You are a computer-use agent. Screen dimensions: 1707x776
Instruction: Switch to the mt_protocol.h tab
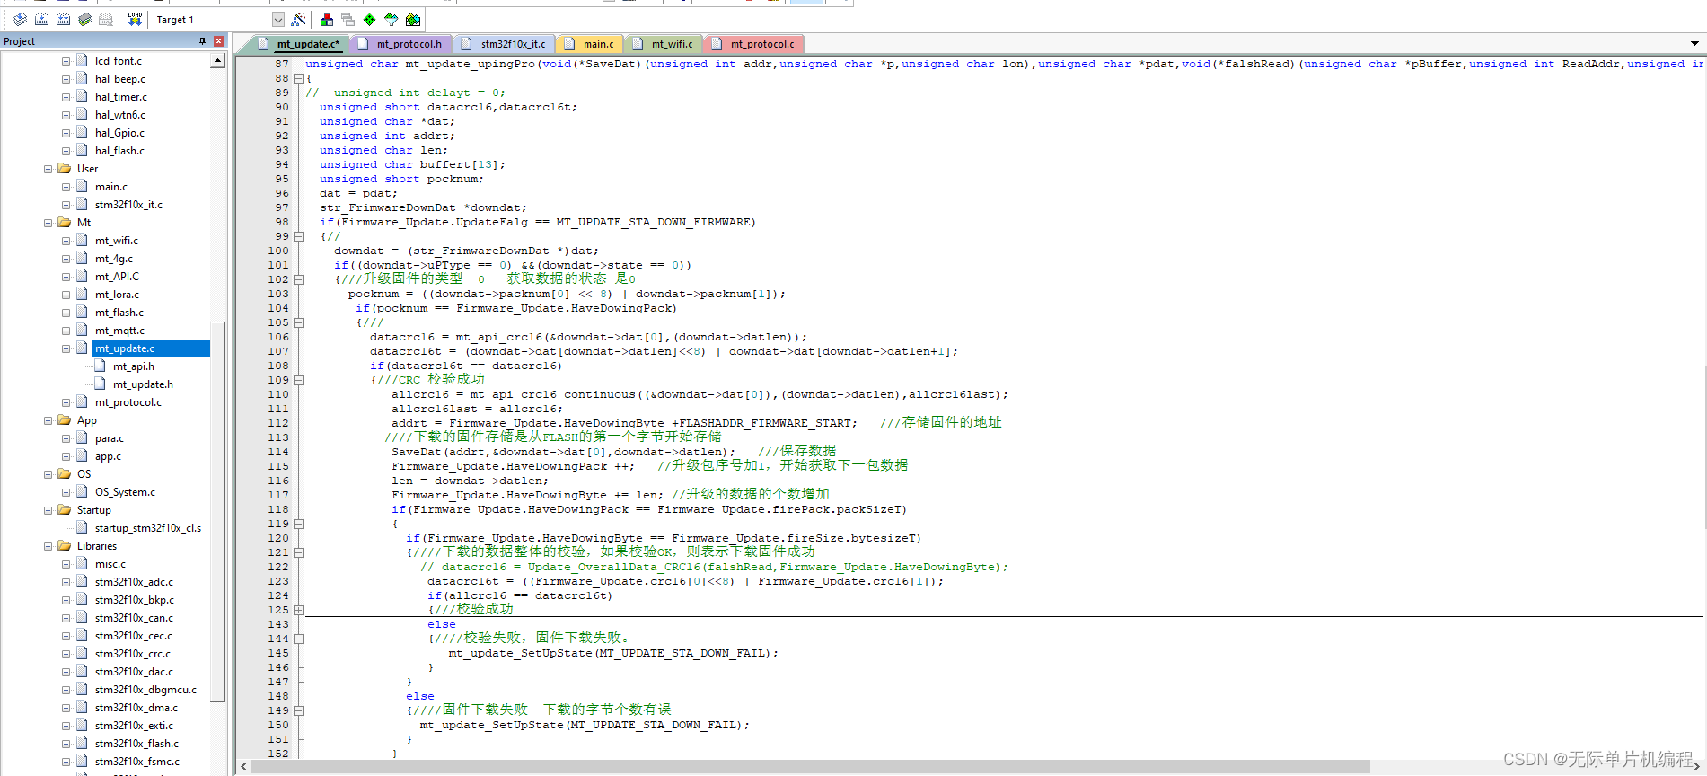[400, 44]
